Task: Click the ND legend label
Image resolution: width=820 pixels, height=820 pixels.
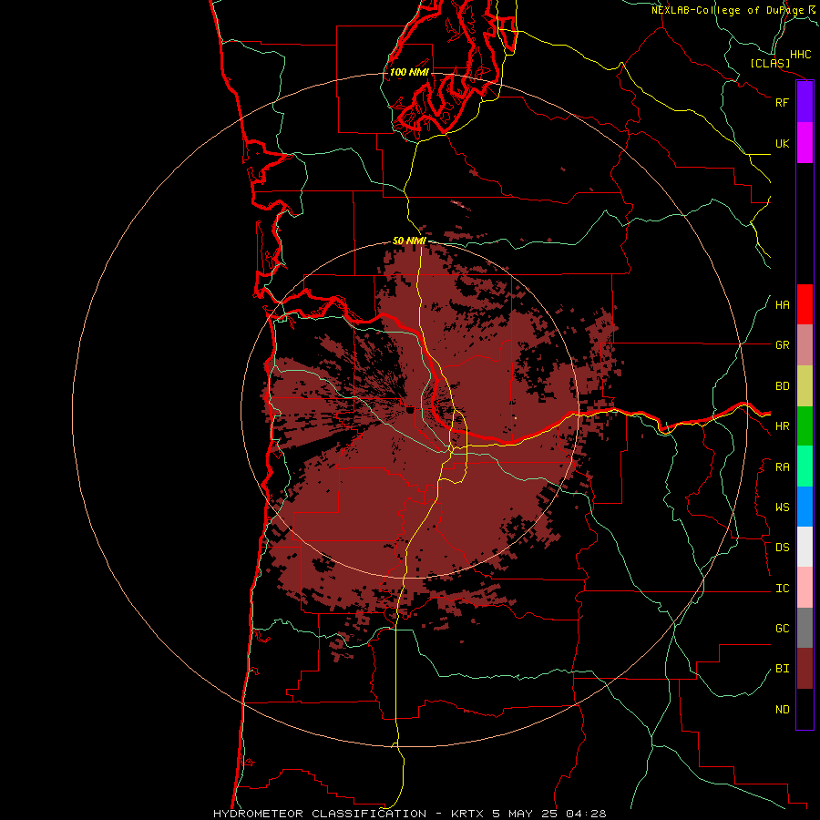Action: click(783, 710)
